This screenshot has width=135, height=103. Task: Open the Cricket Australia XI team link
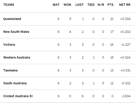click(18, 96)
